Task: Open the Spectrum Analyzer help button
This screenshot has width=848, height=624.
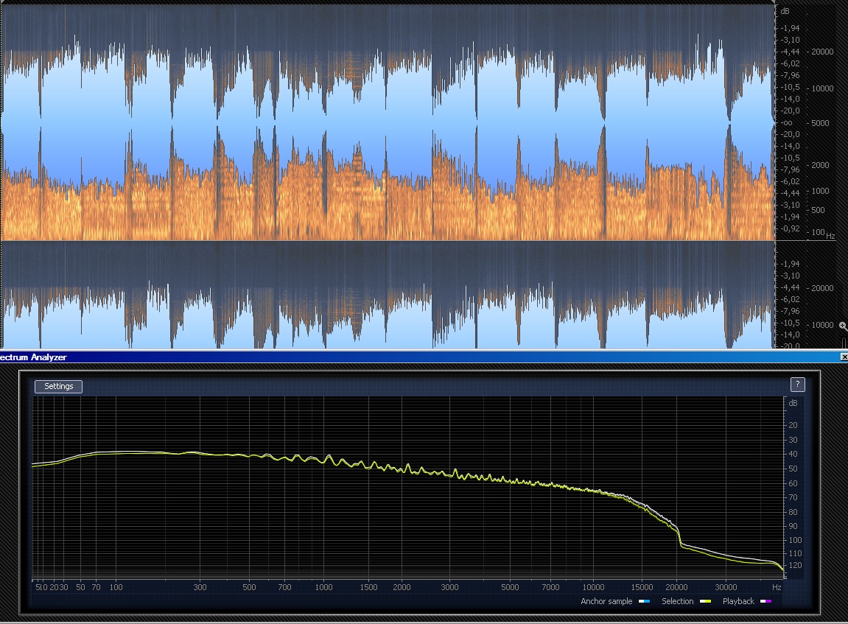Action: point(798,385)
